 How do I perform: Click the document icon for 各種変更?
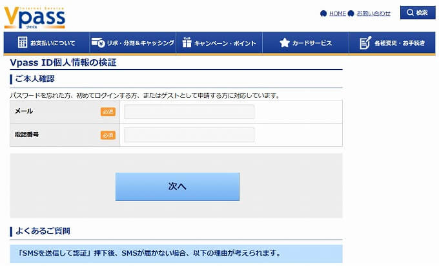[x=365, y=43]
